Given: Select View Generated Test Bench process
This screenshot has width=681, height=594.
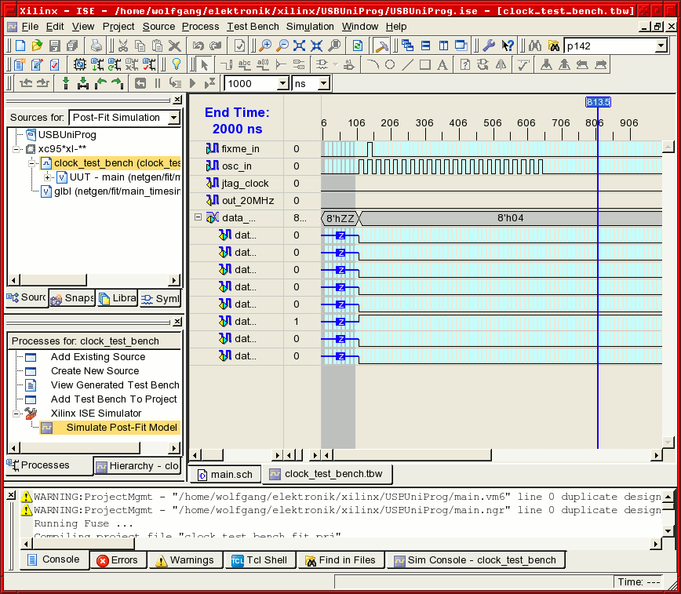Looking at the screenshot, I should pyautogui.click(x=115, y=385).
